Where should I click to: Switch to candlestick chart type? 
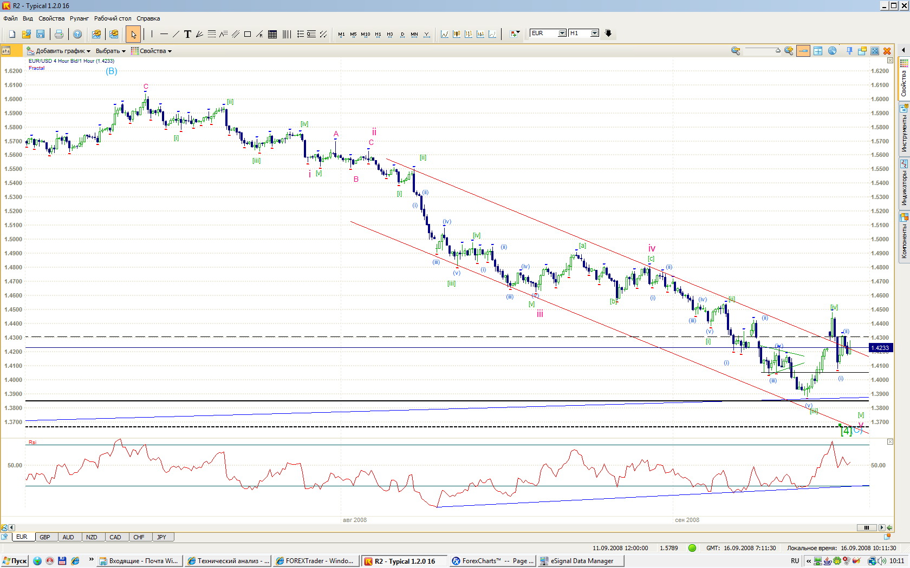click(x=457, y=34)
